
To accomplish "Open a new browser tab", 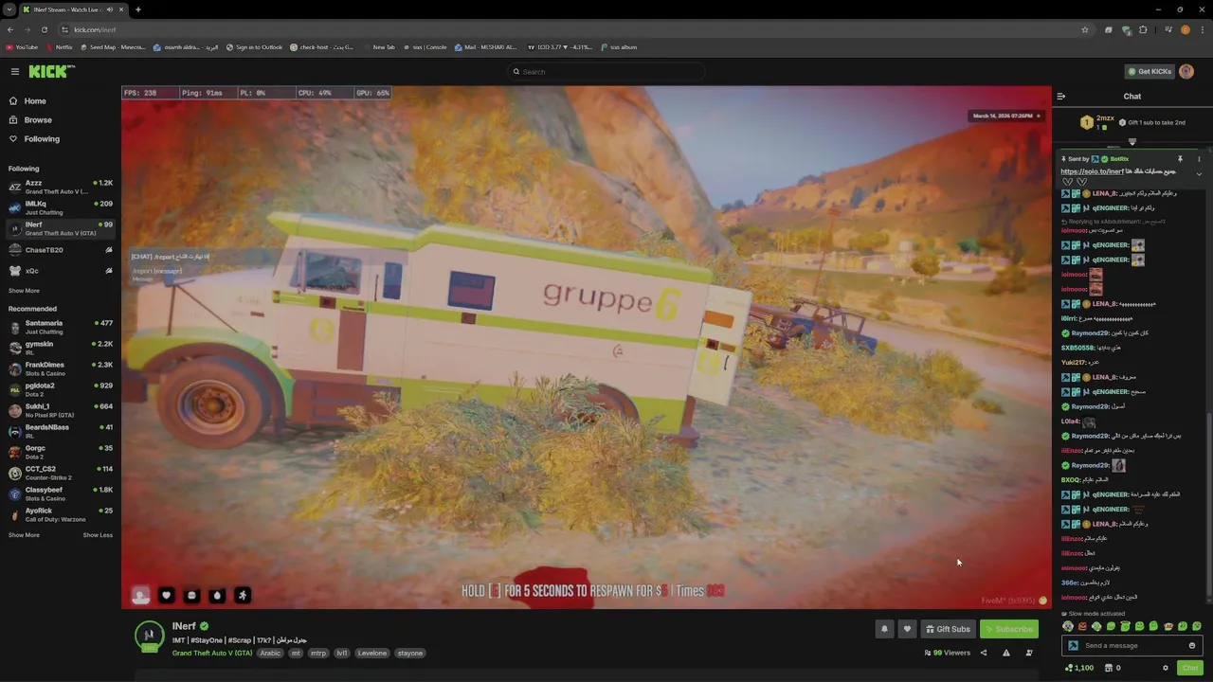I will tap(138, 9).
